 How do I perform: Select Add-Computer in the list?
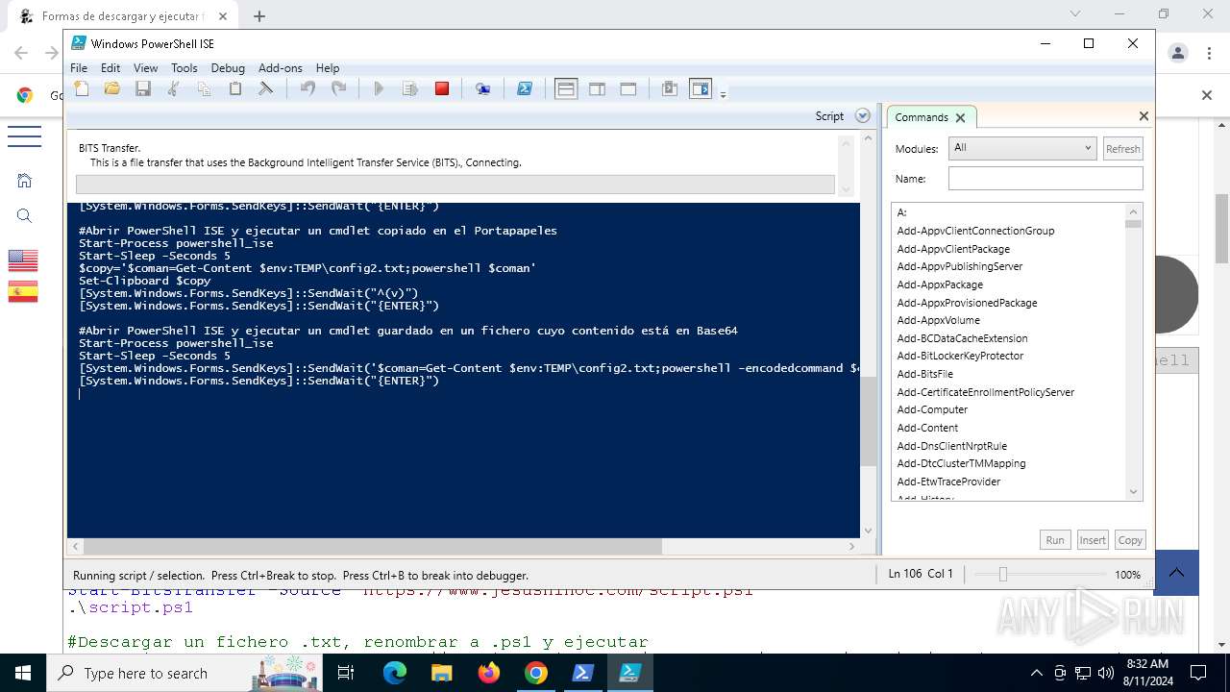point(932,409)
